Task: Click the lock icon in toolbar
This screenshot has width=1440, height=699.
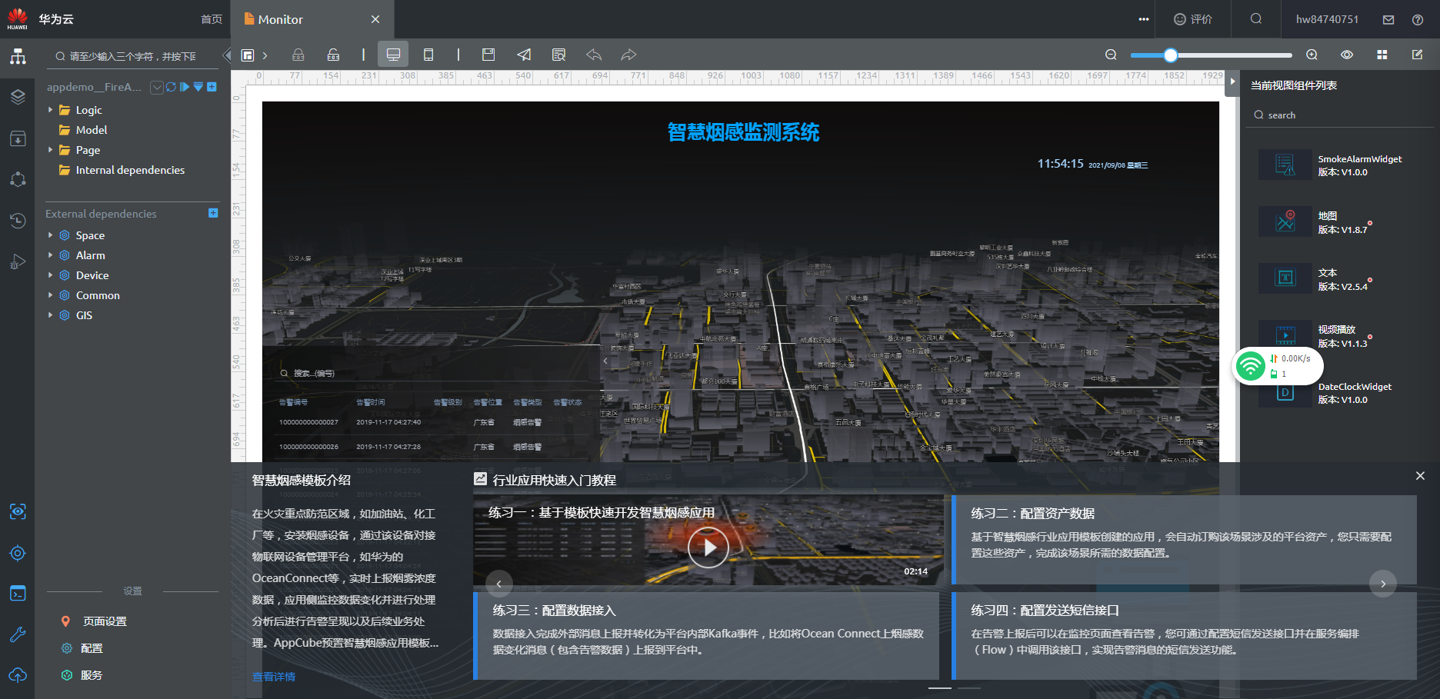Action: pos(298,55)
